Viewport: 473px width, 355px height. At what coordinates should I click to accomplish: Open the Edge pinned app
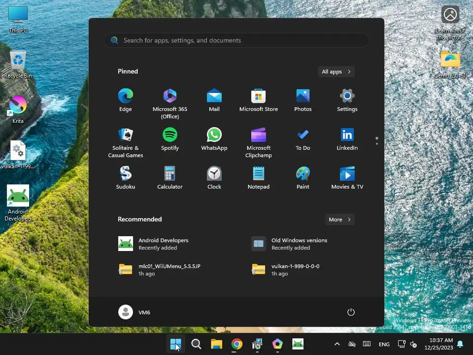(x=126, y=100)
